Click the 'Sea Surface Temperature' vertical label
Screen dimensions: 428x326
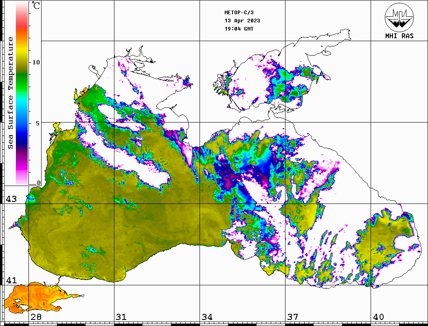click(x=10, y=93)
